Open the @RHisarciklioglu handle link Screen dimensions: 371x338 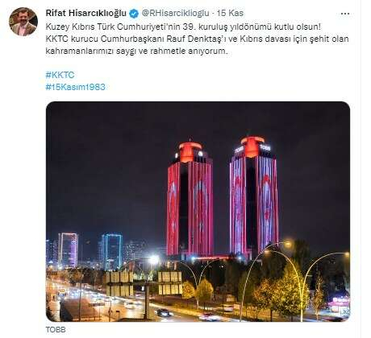175,13
